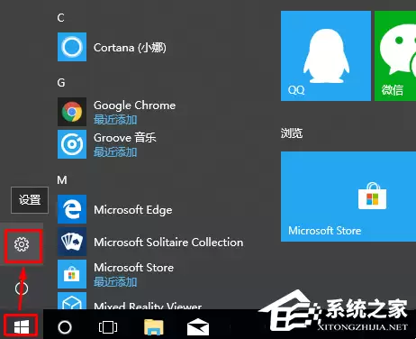The height and width of the screenshot is (339, 416).
Task: Open Cortana search circle on taskbar
Action: point(65,327)
